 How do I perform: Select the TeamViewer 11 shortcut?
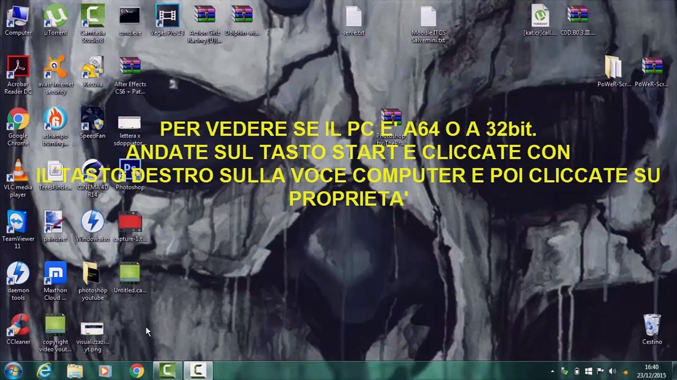(18, 230)
